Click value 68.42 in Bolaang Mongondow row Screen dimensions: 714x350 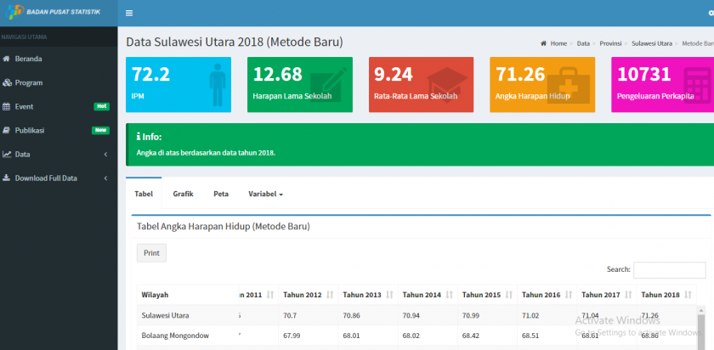tap(471, 336)
